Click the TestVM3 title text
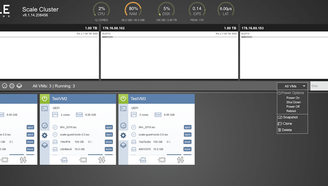 (x=138, y=99)
